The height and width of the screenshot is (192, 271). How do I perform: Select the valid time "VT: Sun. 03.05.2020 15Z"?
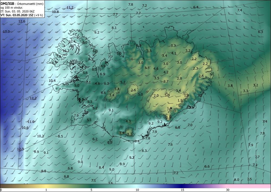pyautogui.click(x=17, y=15)
